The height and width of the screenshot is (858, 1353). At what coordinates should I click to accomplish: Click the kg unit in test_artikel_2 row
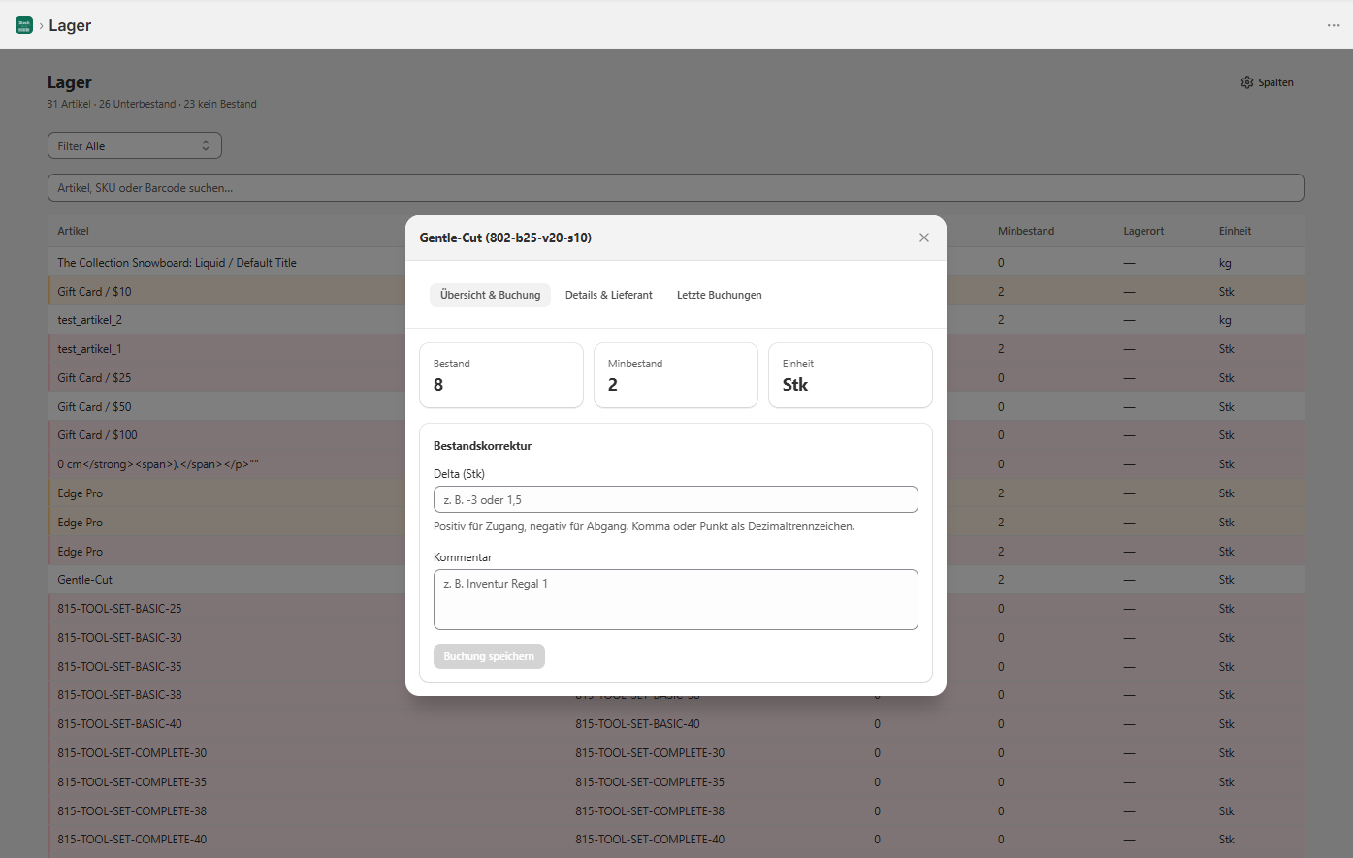[x=1225, y=320]
